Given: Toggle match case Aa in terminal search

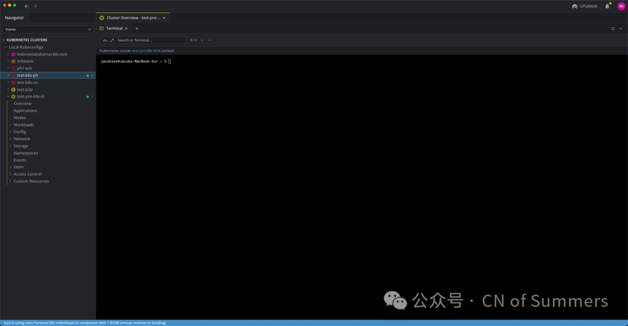Looking at the screenshot, I should (105, 40).
